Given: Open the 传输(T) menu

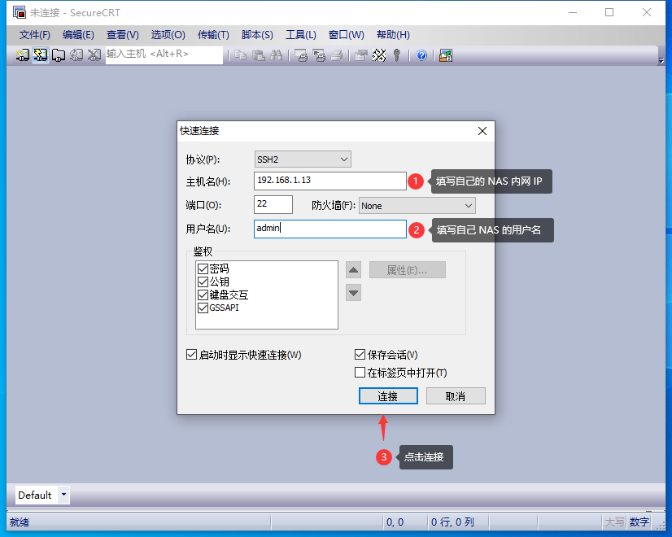Looking at the screenshot, I should [x=213, y=35].
